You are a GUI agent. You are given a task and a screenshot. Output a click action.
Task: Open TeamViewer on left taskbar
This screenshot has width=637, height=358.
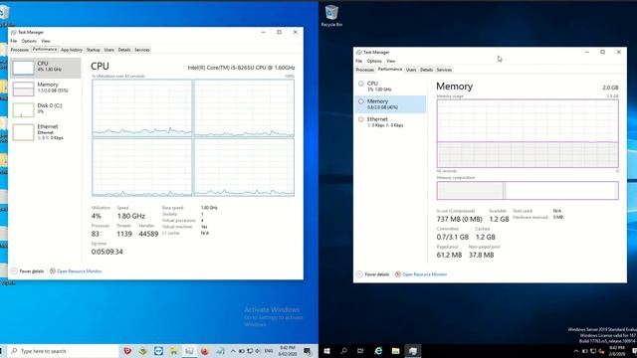158,351
